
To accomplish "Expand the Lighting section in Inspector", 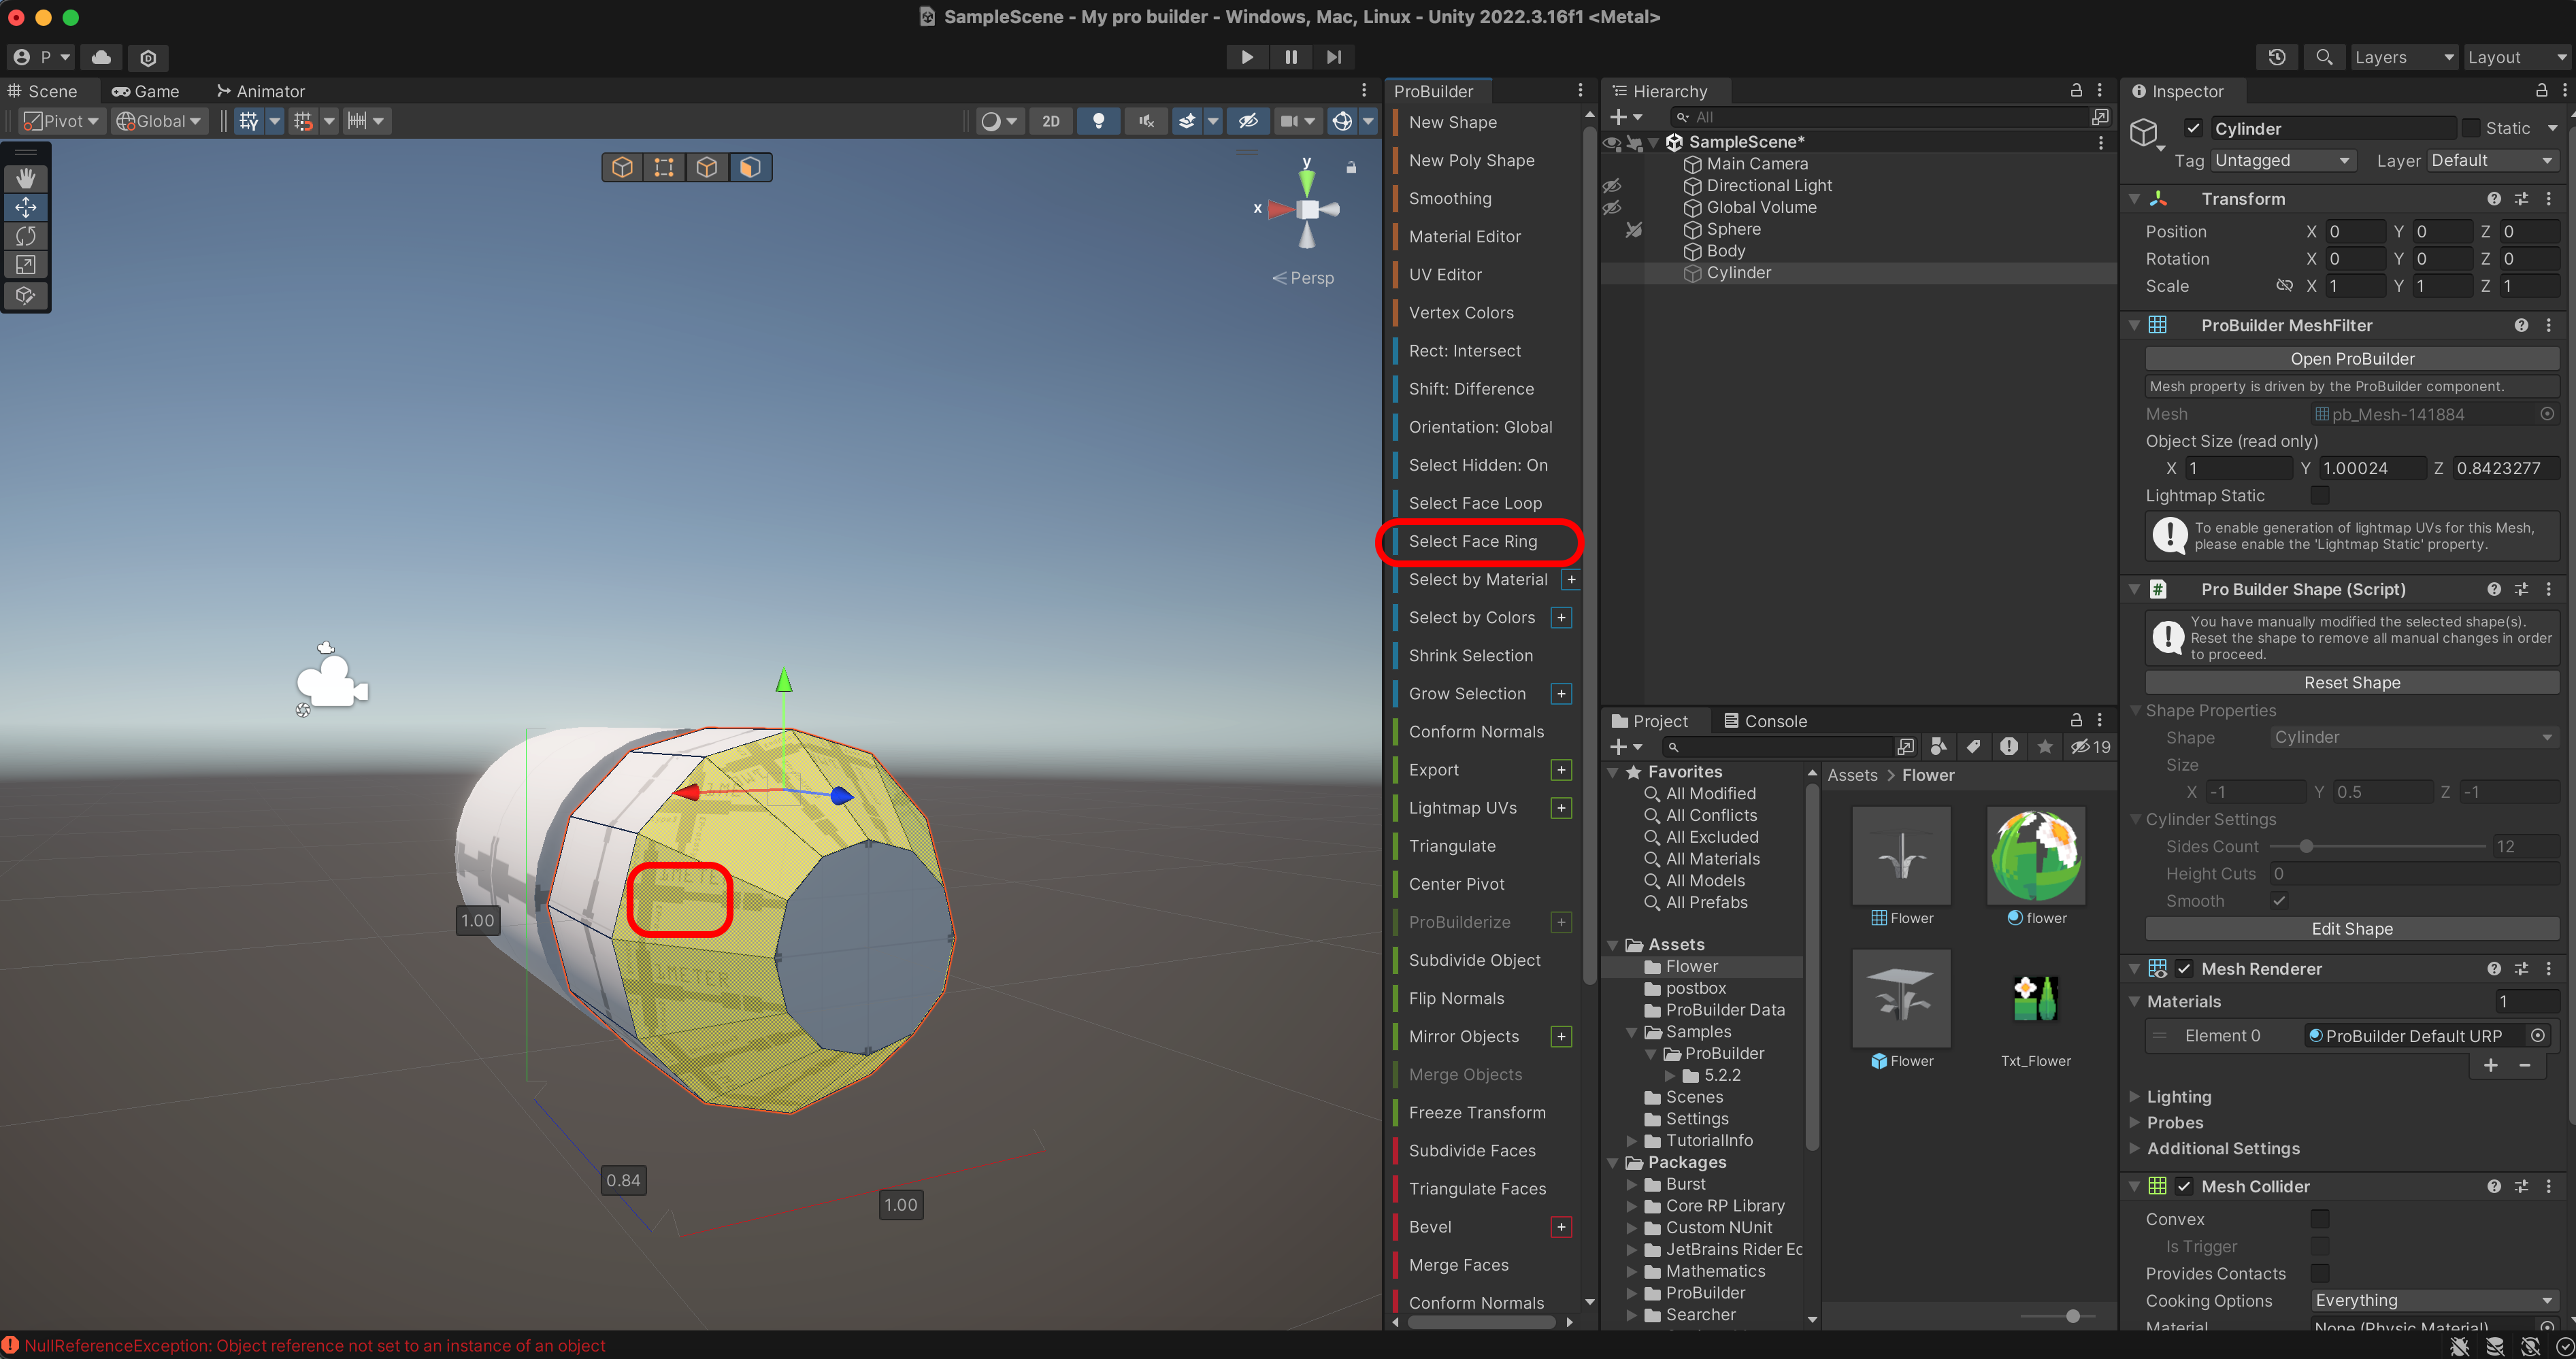I will (2178, 1096).
